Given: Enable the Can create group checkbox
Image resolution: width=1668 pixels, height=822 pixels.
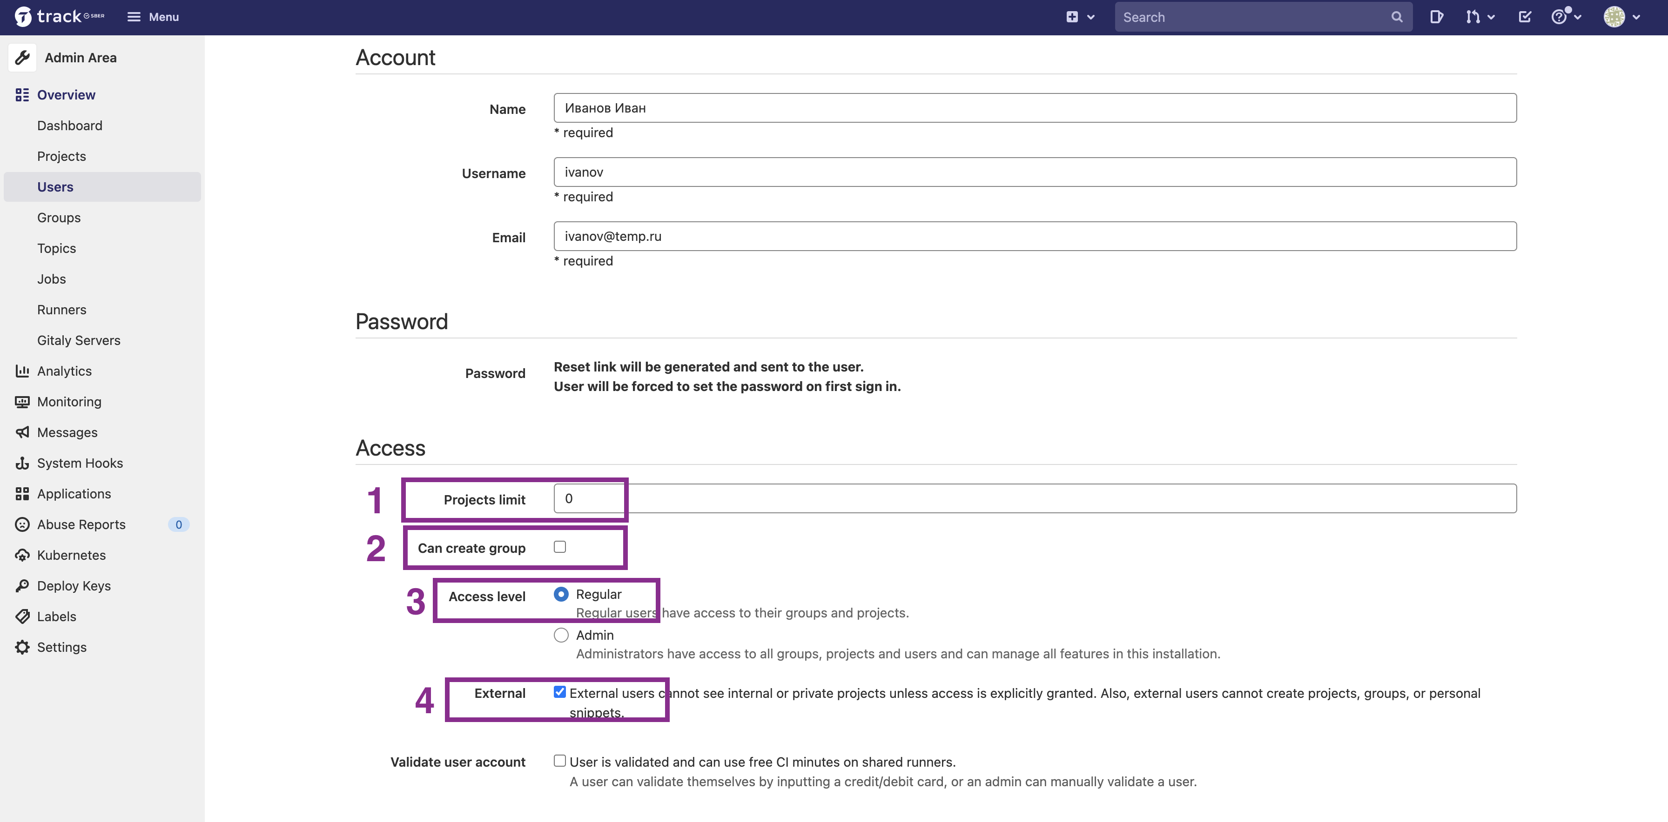Looking at the screenshot, I should tap(560, 547).
